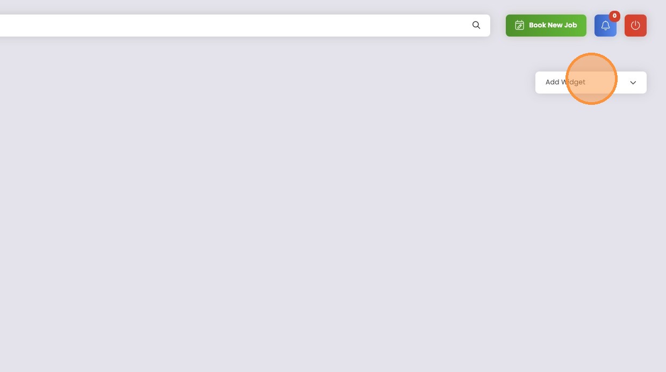This screenshot has width=666, height=372.
Task: Click the Book New Job button
Action: 546,25
